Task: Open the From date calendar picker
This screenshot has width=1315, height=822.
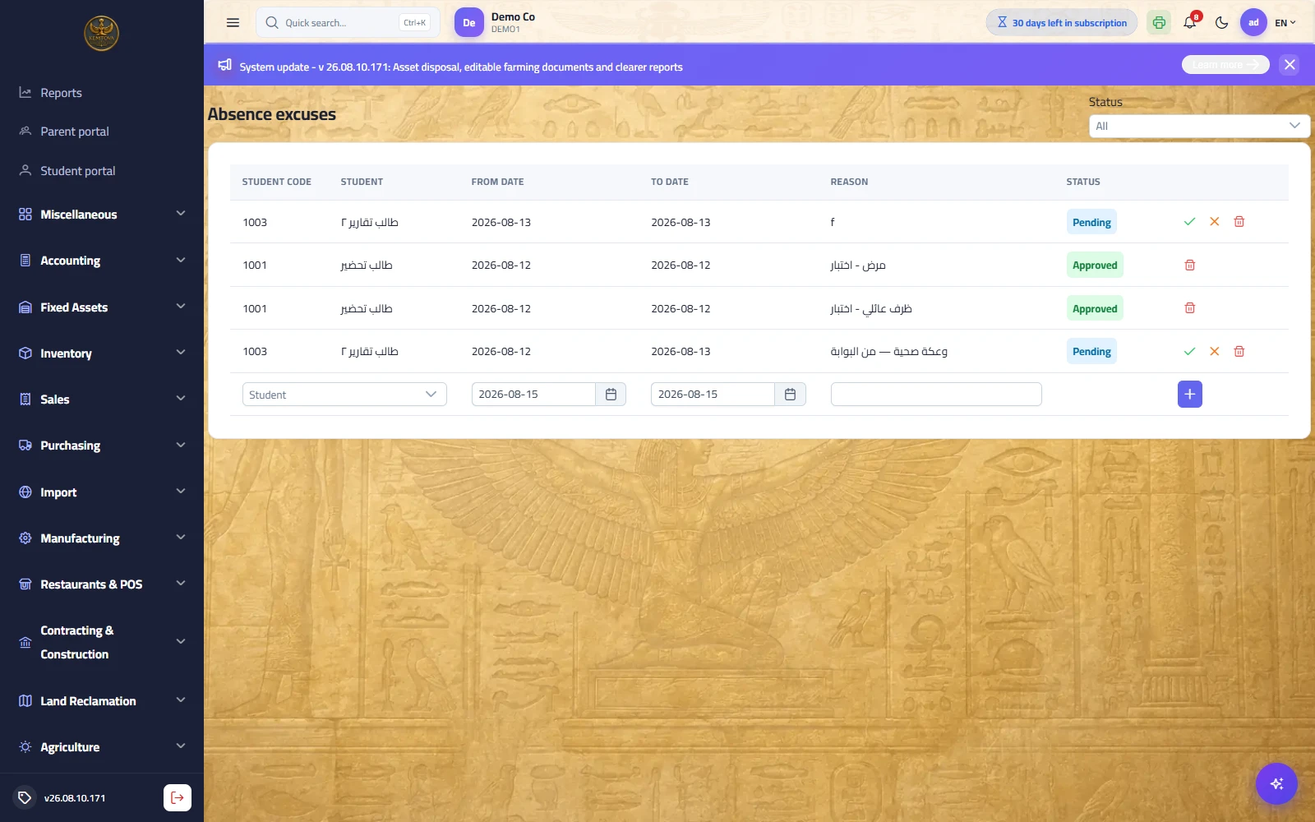Action: coord(611,395)
